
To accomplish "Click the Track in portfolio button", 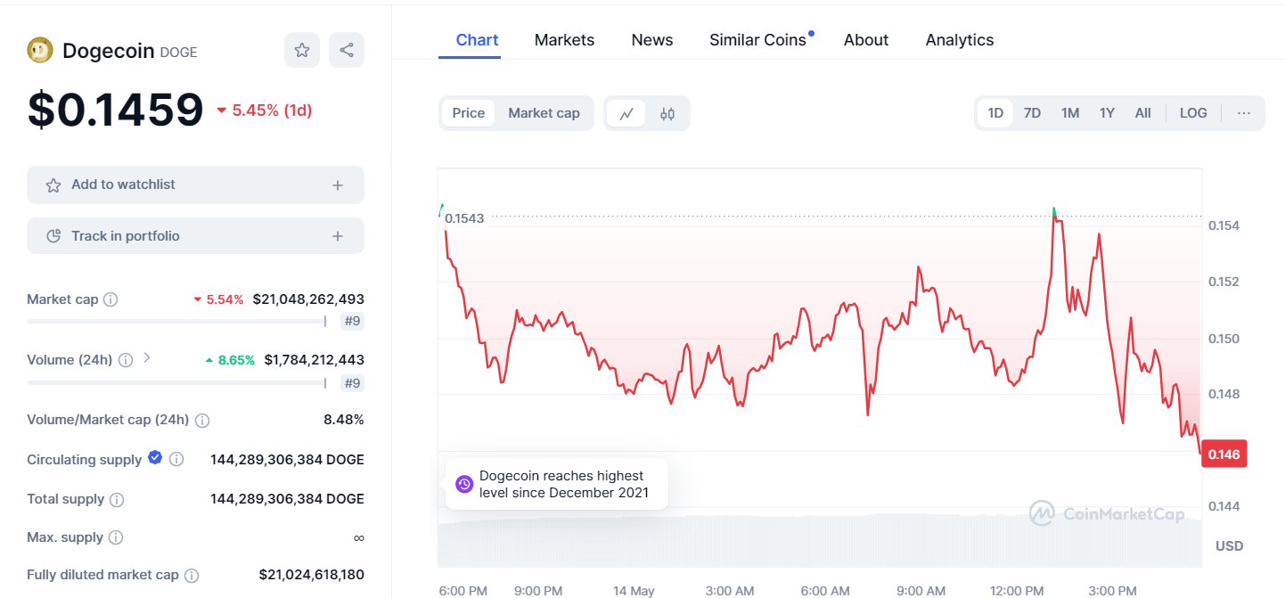I will tap(195, 236).
